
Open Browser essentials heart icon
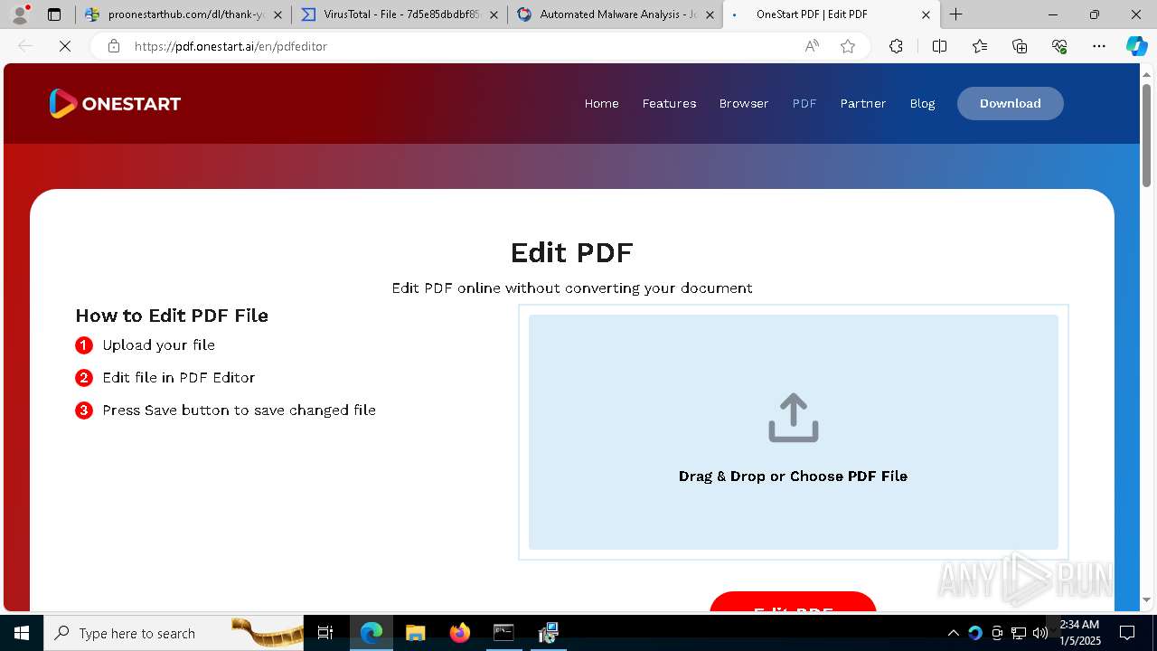pyautogui.click(x=1059, y=46)
